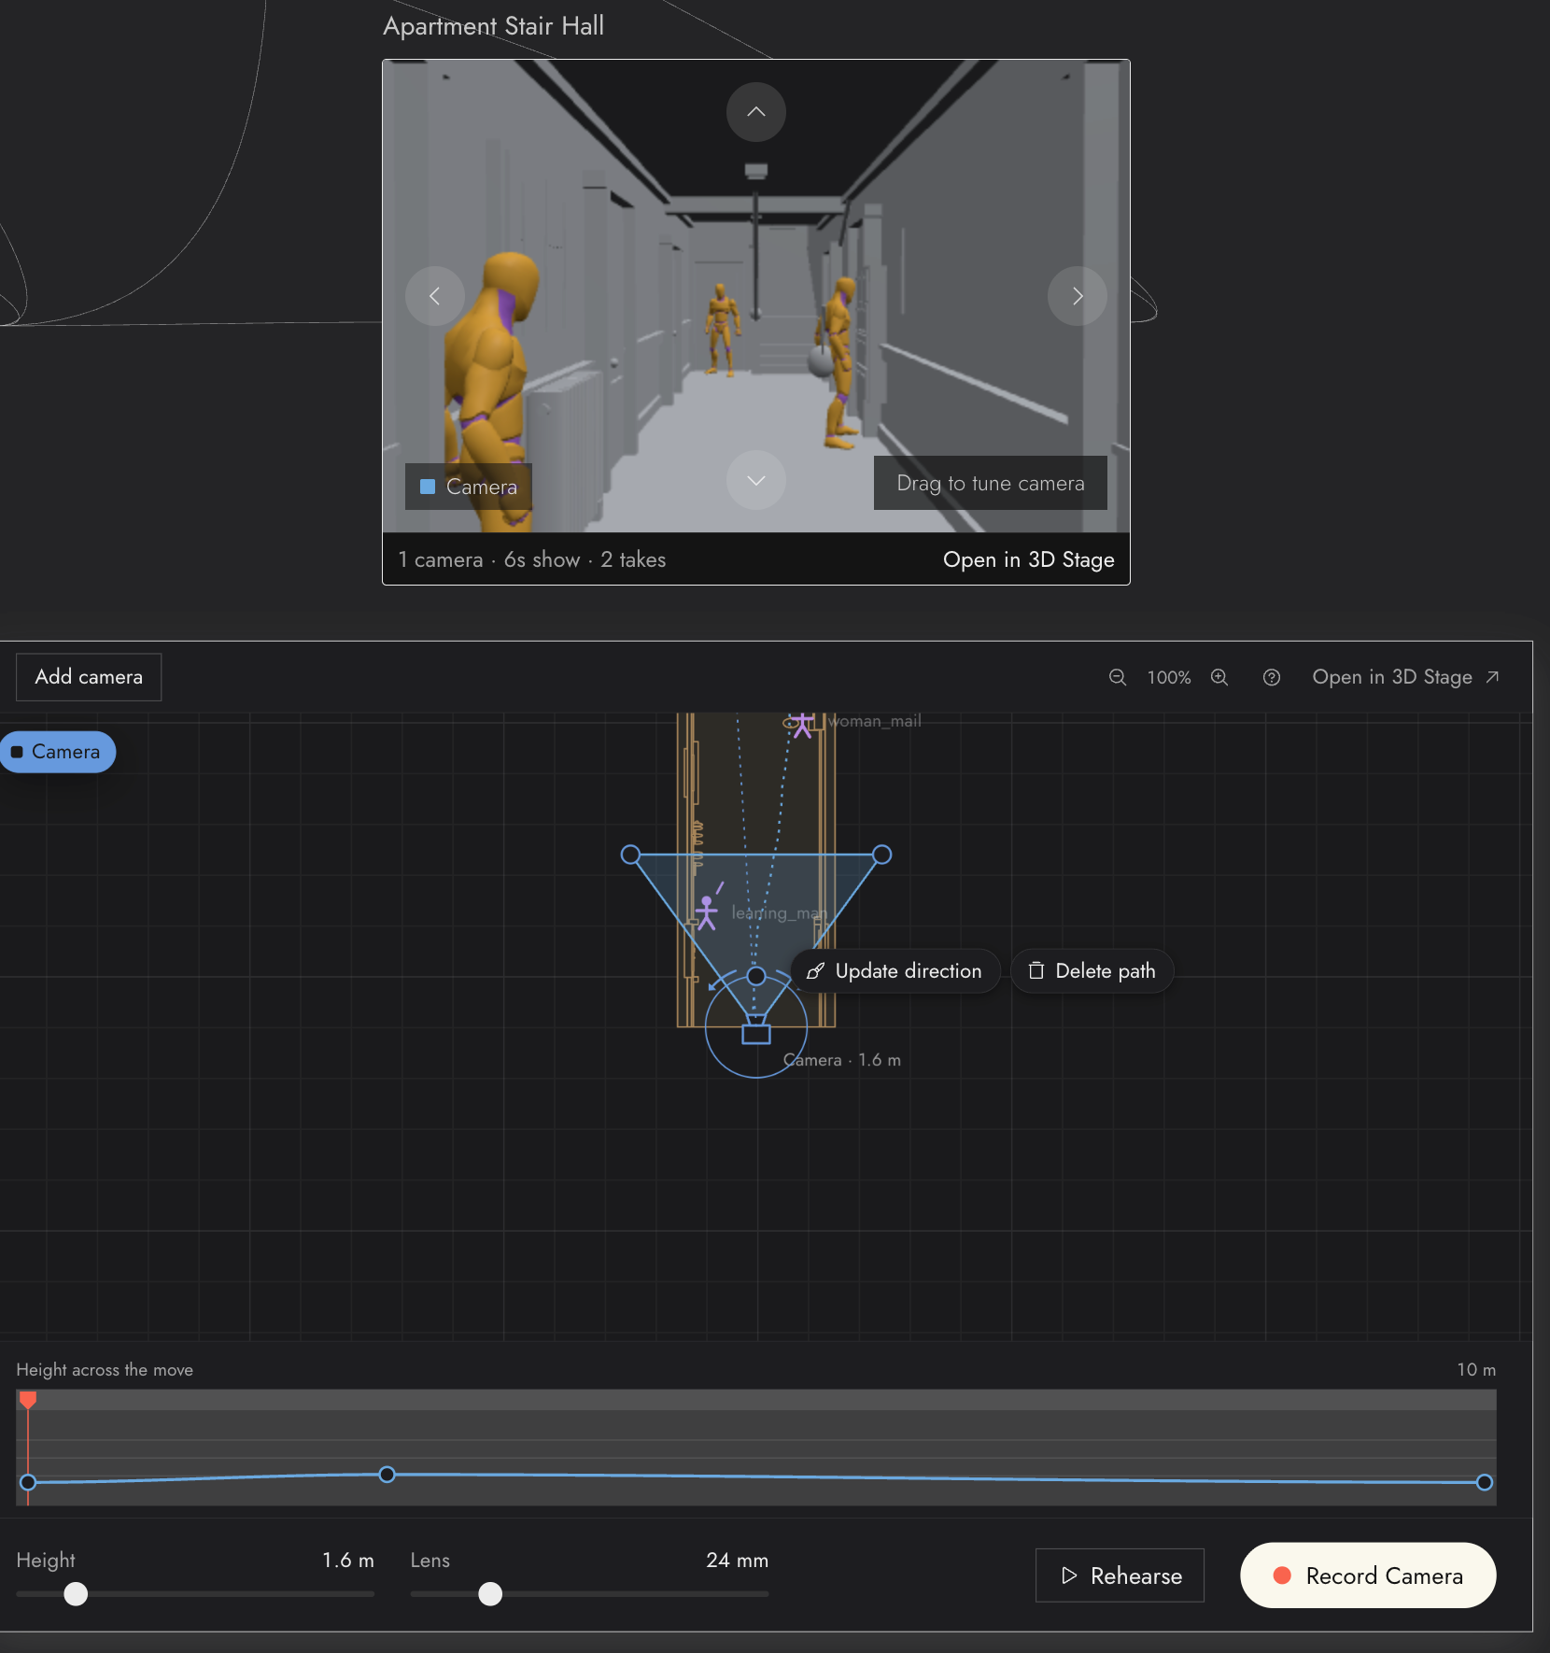Zoom out the floor plan view
The image size is (1550, 1653).
(x=1118, y=677)
